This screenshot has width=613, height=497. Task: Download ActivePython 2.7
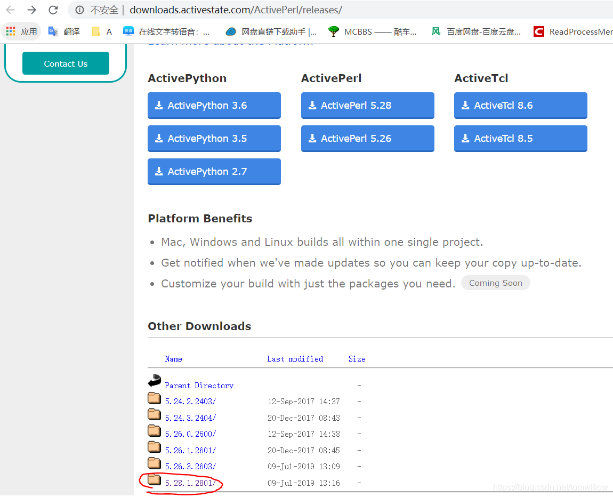(x=214, y=171)
